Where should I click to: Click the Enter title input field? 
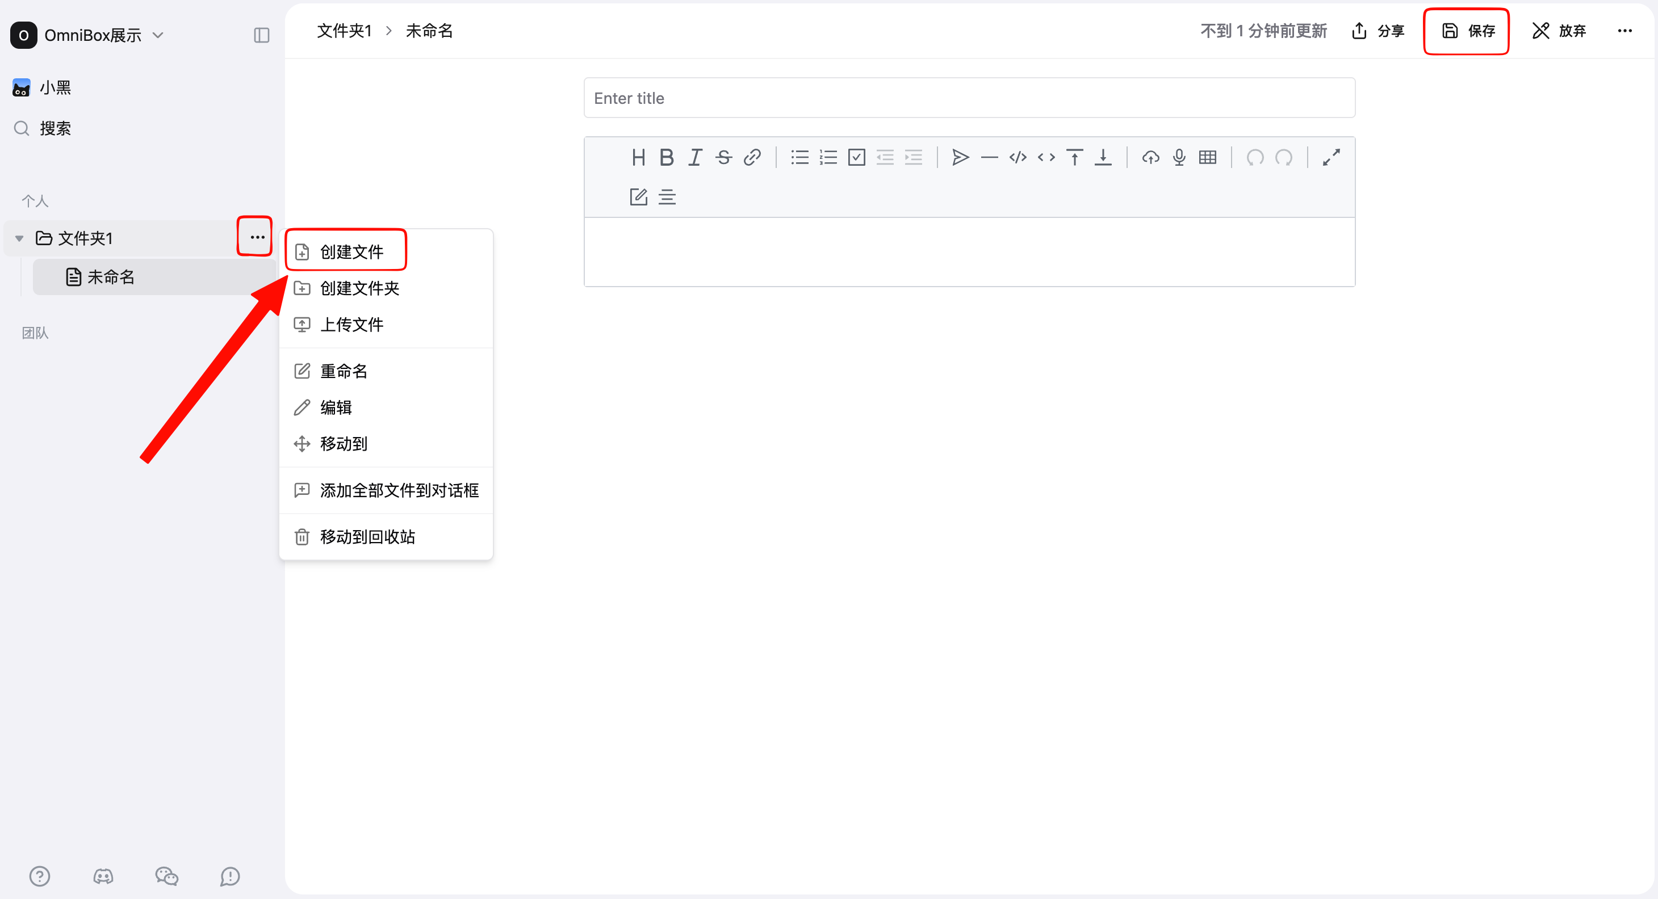(969, 98)
